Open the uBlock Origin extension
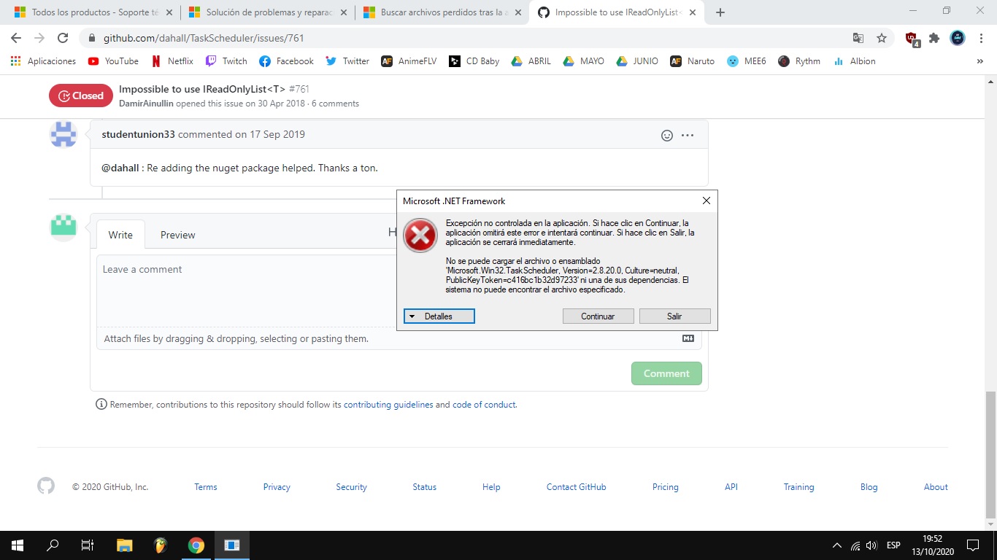 point(911,37)
